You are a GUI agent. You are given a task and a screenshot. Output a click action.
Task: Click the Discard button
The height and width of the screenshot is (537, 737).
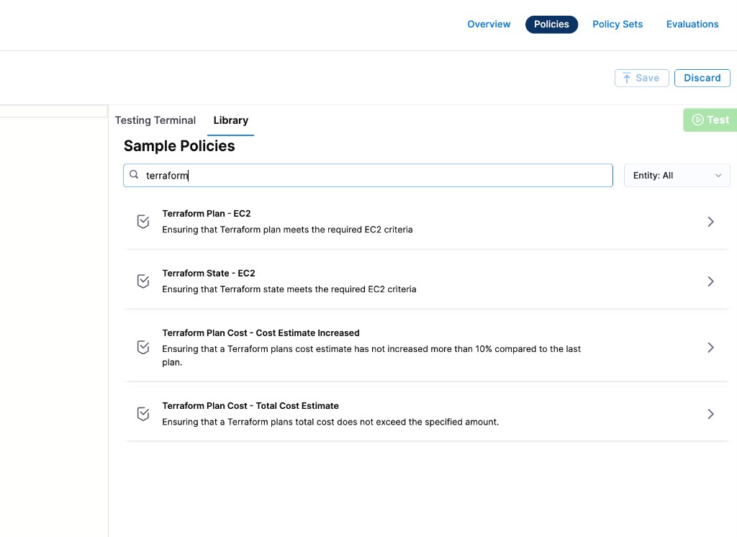pyautogui.click(x=702, y=78)
